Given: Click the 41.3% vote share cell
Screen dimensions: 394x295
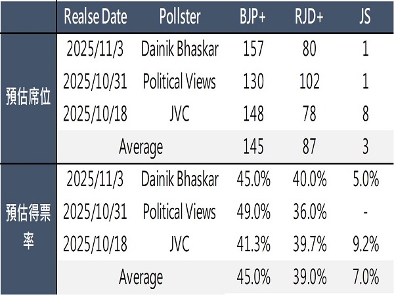Looking at the screenshot, I should click(x=252, y=245).
